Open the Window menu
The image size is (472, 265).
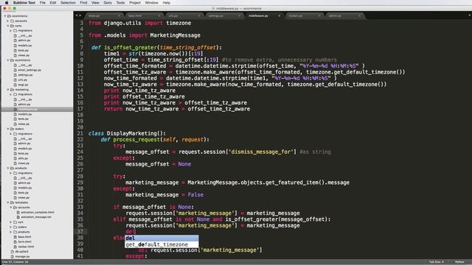151,3
